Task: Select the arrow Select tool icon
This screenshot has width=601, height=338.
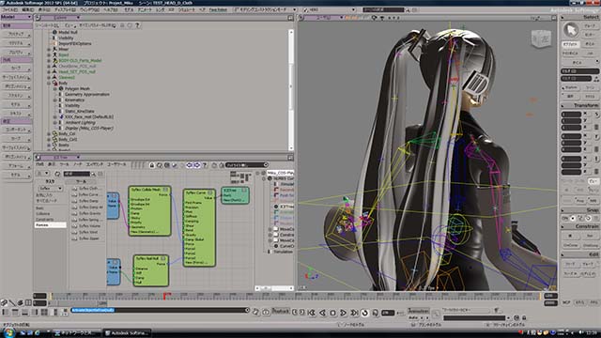Action: [x=571, y=29]
